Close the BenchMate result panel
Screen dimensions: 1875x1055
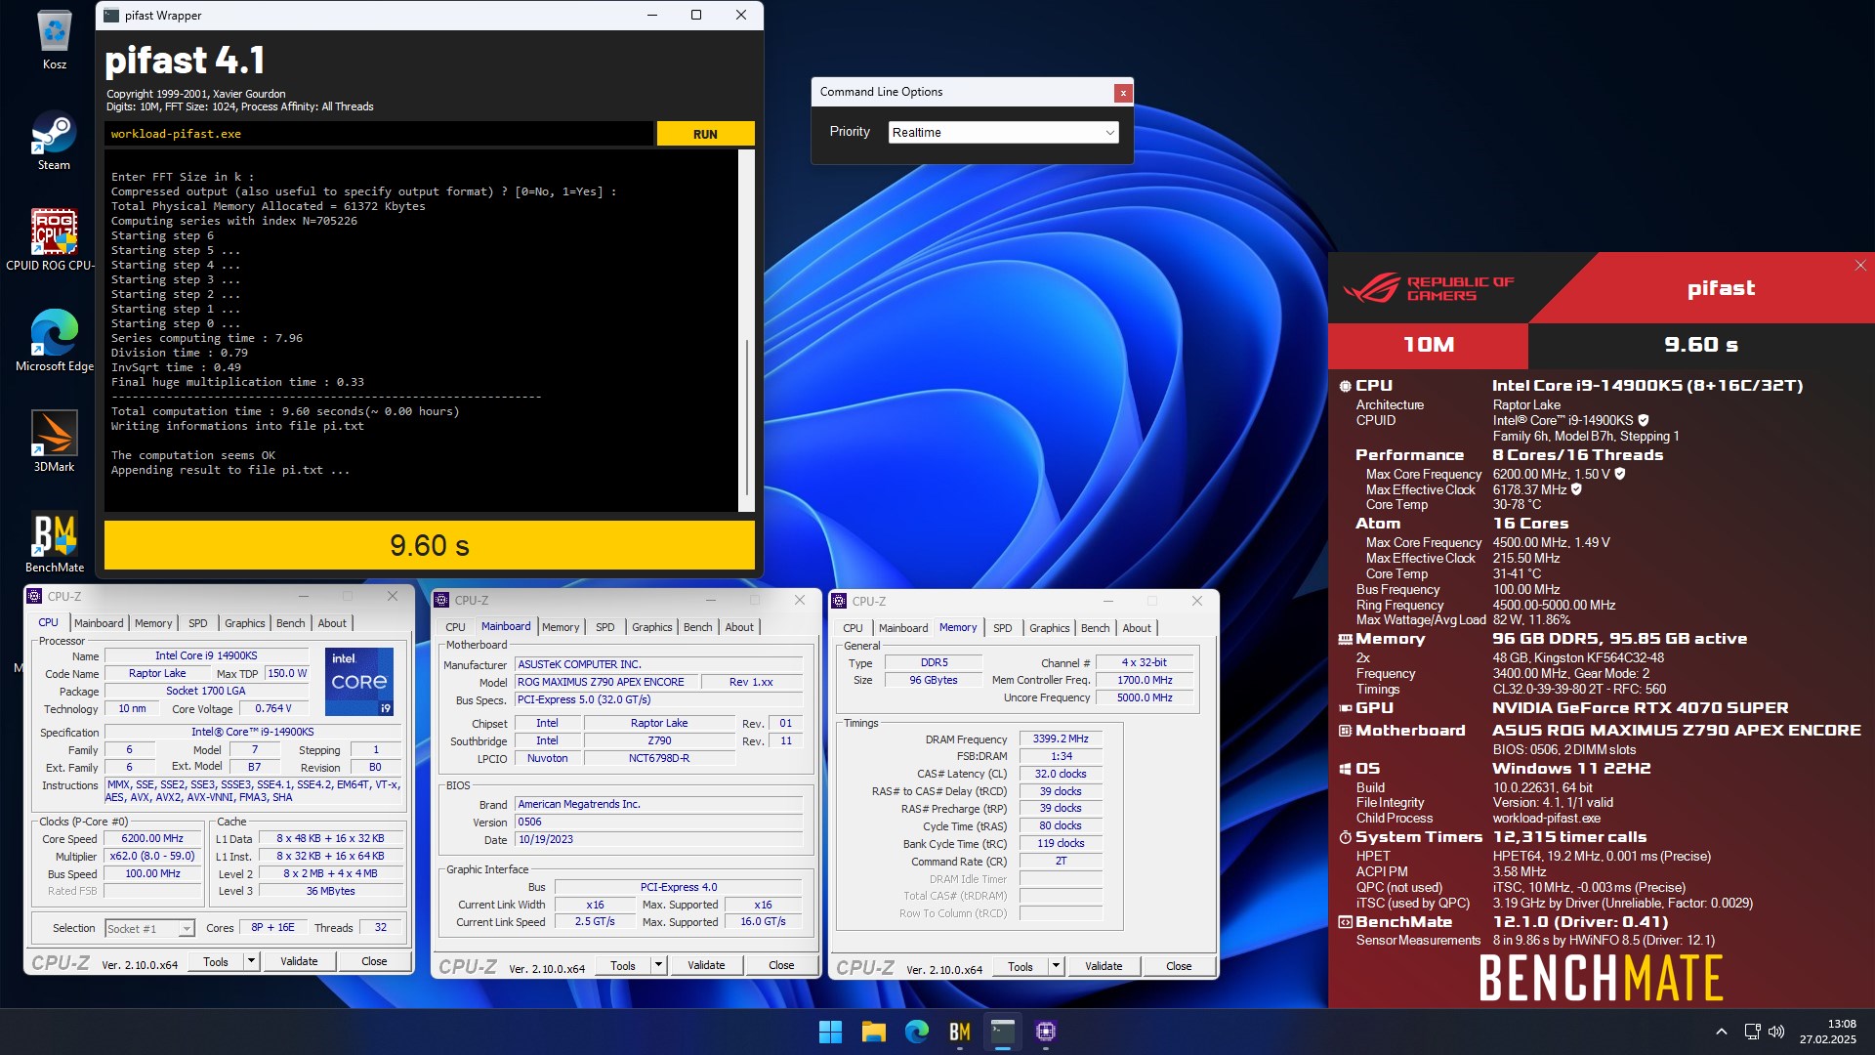point(1860,266)
